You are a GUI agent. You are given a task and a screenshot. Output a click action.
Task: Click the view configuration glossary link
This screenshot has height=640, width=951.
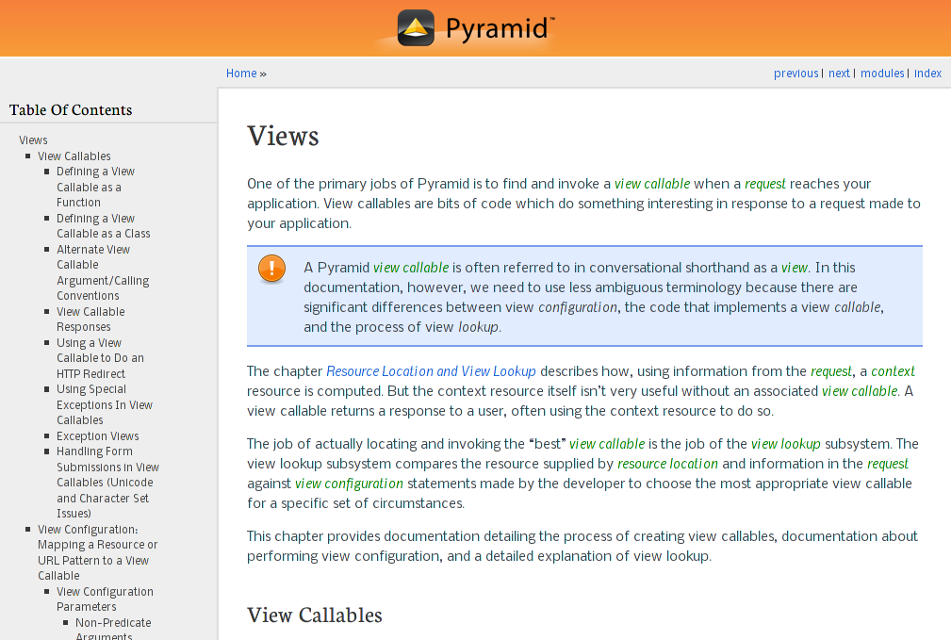click(x=349, y=484)
